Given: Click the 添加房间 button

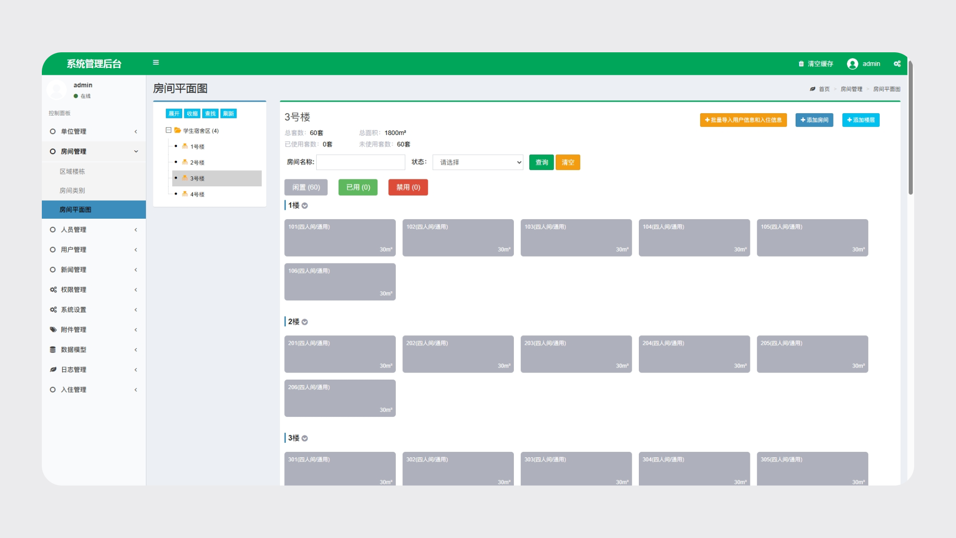Looking at the screenshot, I should click(x=814, y=120).
